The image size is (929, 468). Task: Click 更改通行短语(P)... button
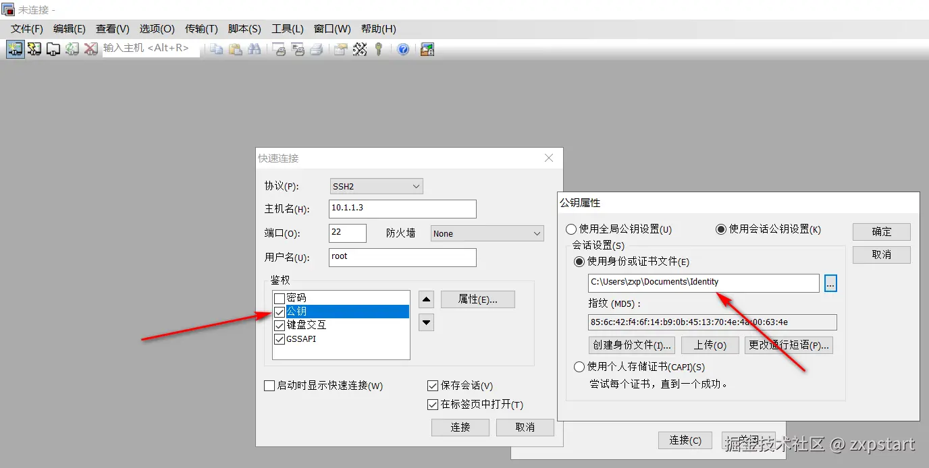point(789,345)
